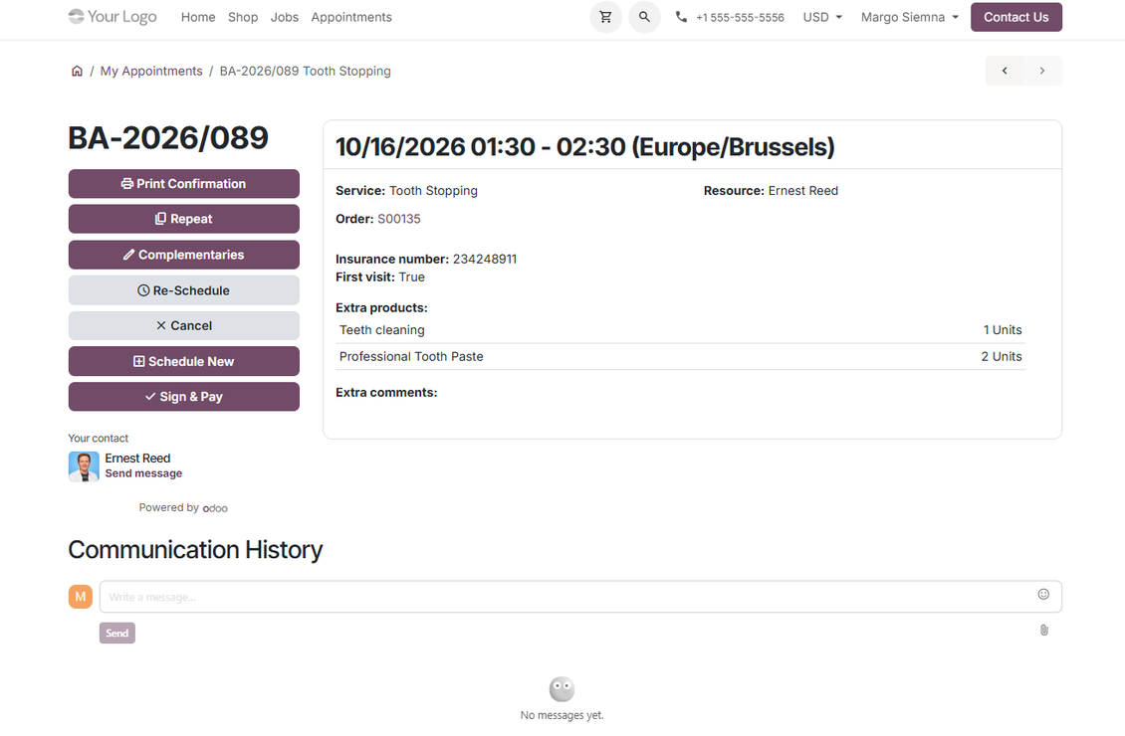The height and width of the screenshot is (736, 1125).
Task: Click the 2 Units quantity
Action: [x=1001, y=357]
